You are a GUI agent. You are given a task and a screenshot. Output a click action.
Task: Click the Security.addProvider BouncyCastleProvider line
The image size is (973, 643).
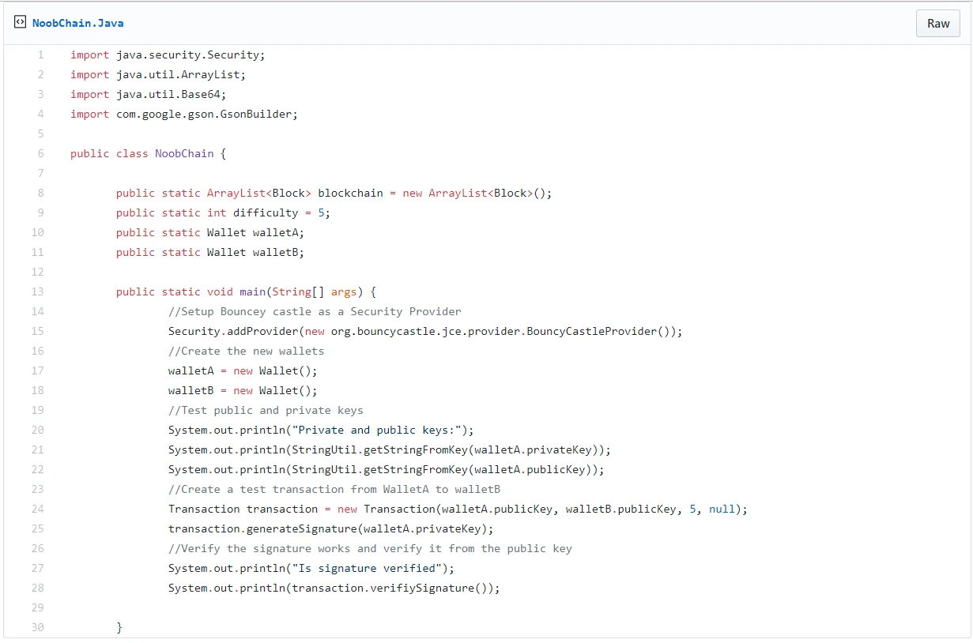pos(425,331)
